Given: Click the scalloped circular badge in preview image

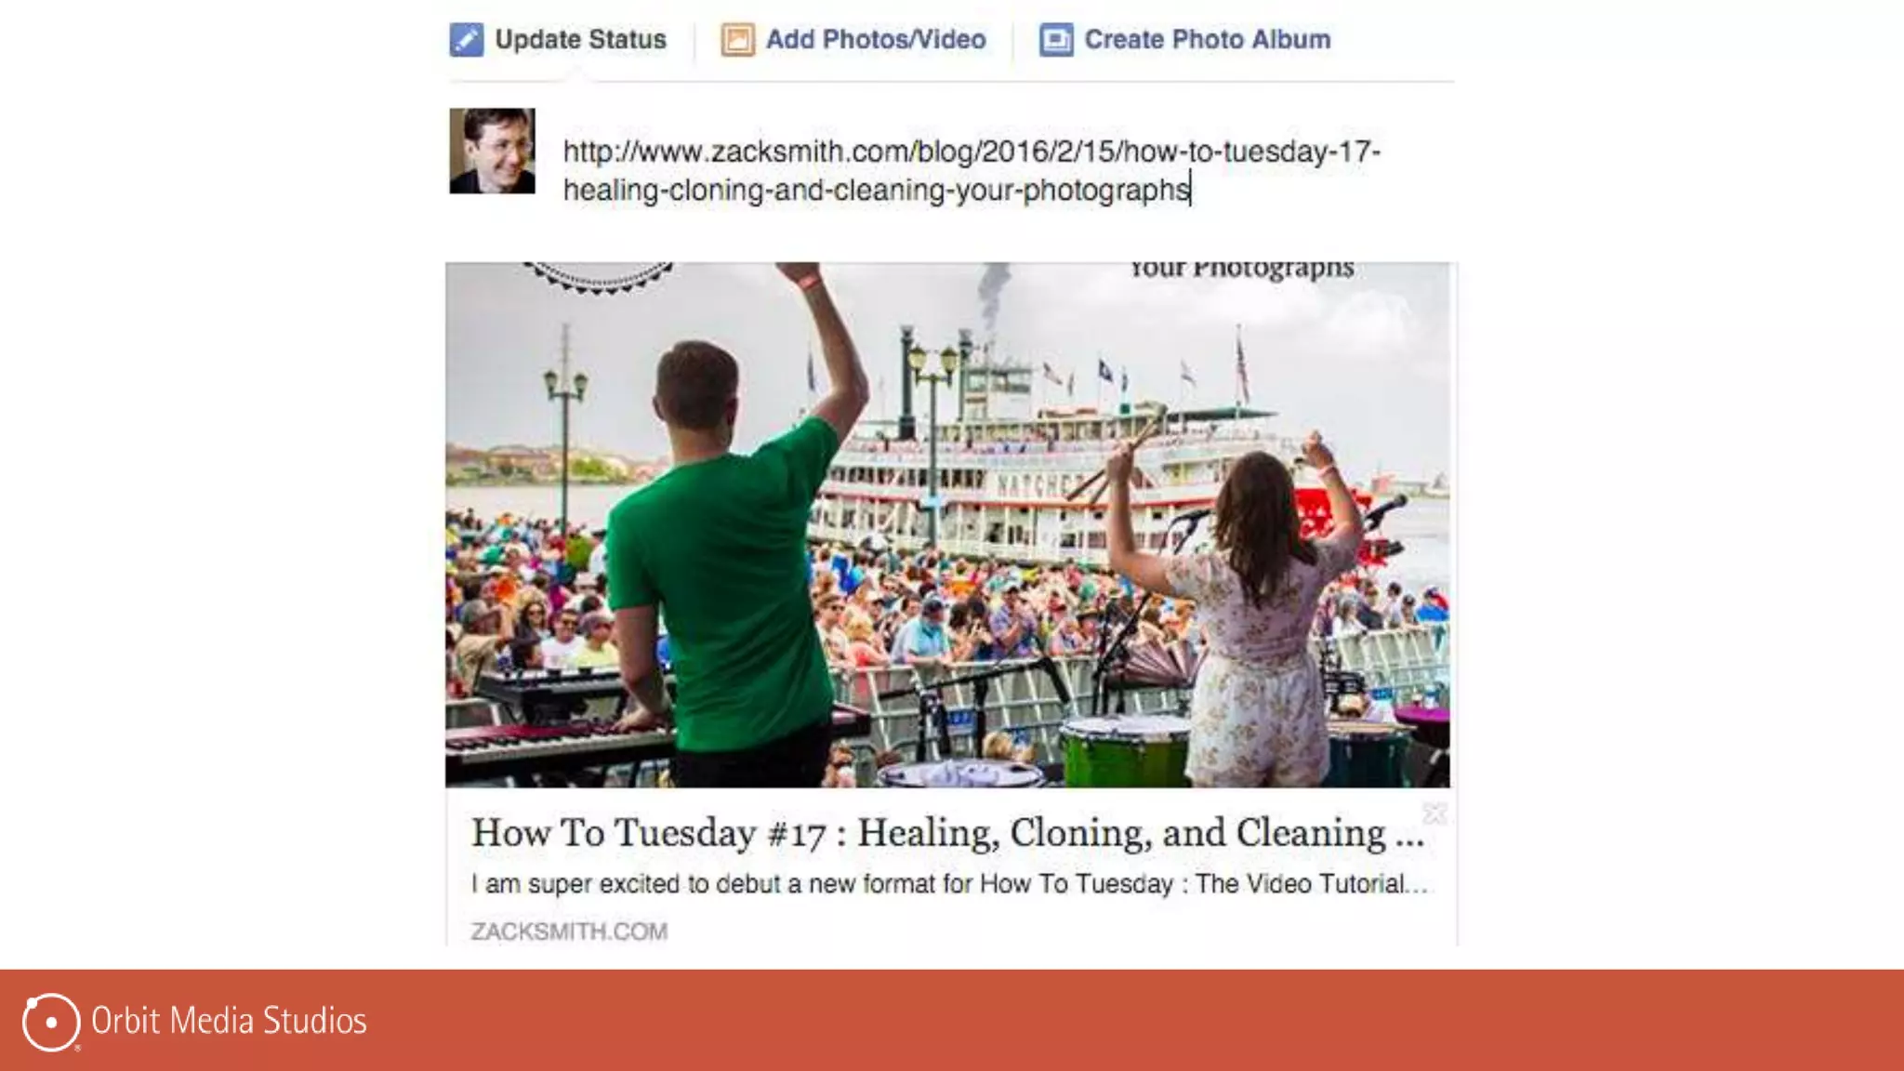Looking at the screenshot, I should pos(599,277).
